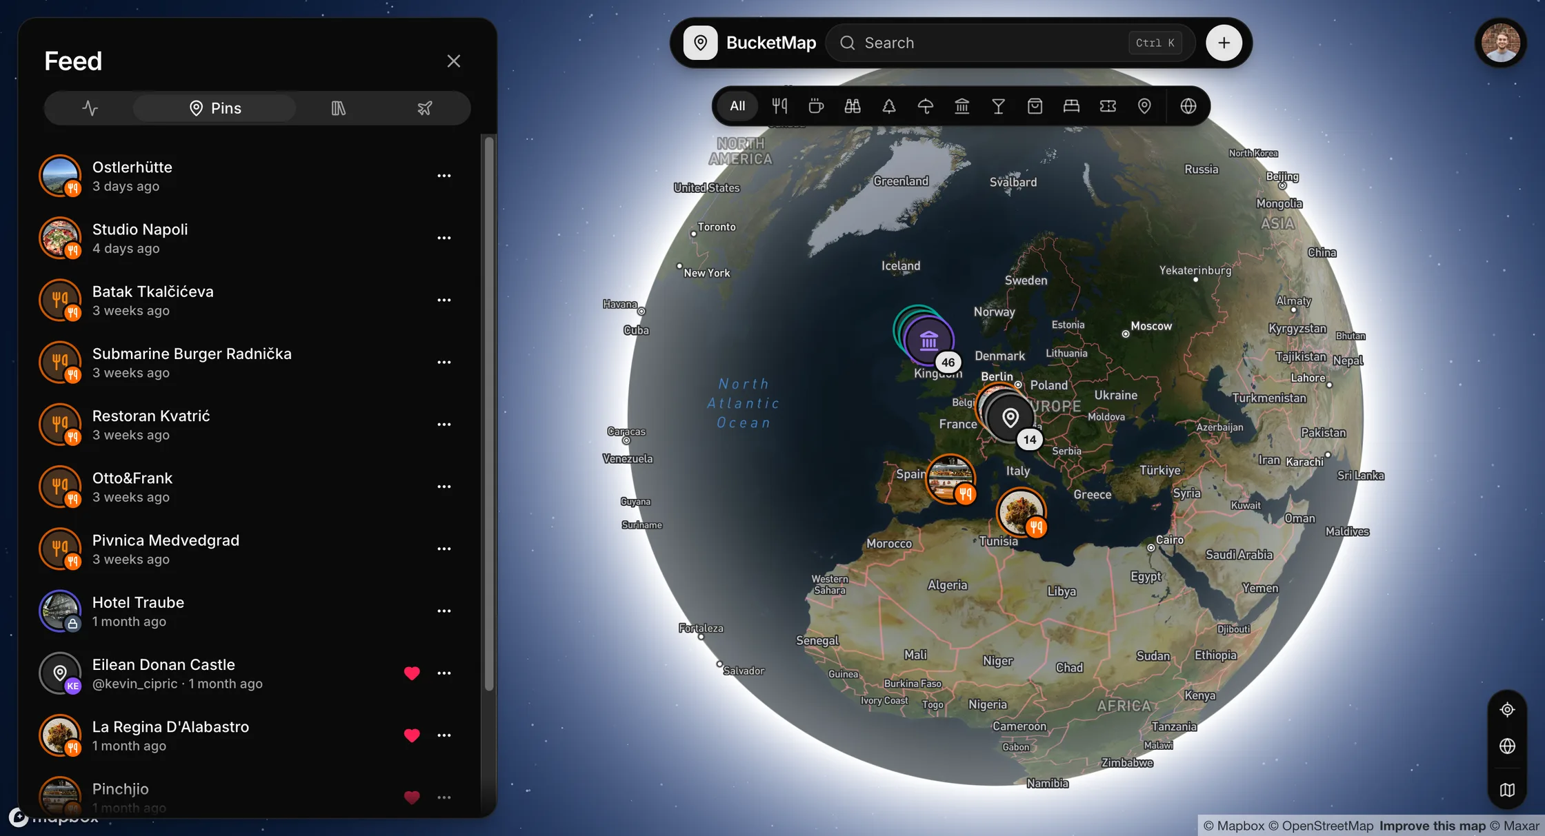This screenshot has width=1545, height=836.
Task: Open the user profile avatar
Action: pos(1500,43)
